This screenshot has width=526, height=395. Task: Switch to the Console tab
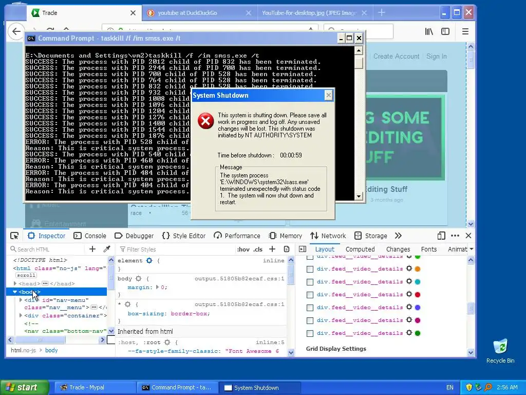tap(90, 236)
